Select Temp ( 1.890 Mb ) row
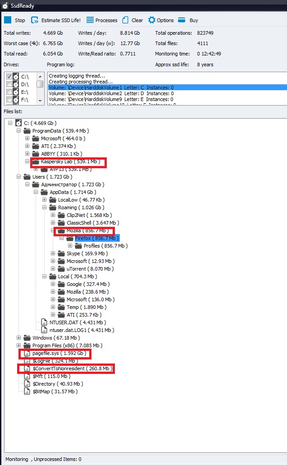Image resolution: width=287 pixels, height=465 pixels. click(x=87, y=307)
